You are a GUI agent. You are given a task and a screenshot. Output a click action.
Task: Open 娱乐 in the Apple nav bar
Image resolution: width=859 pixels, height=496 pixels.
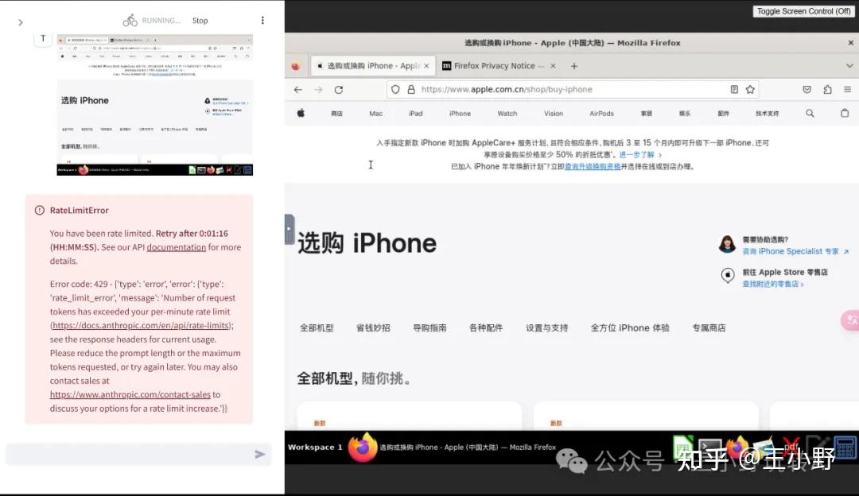685,114
